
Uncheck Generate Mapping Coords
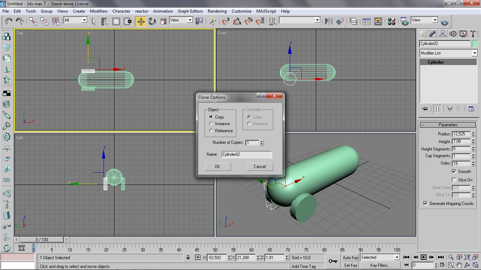425,203
